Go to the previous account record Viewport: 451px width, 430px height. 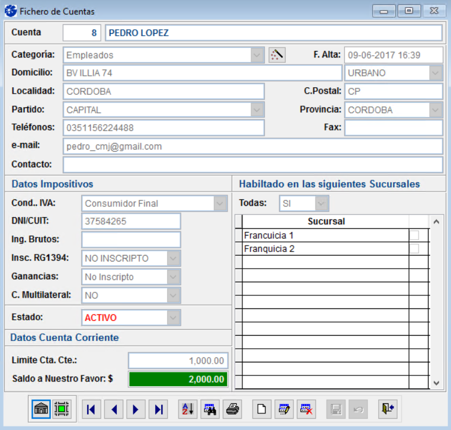click(x=114, y=409)
